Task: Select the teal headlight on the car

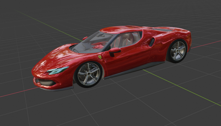Action: [x=58, y=70]
